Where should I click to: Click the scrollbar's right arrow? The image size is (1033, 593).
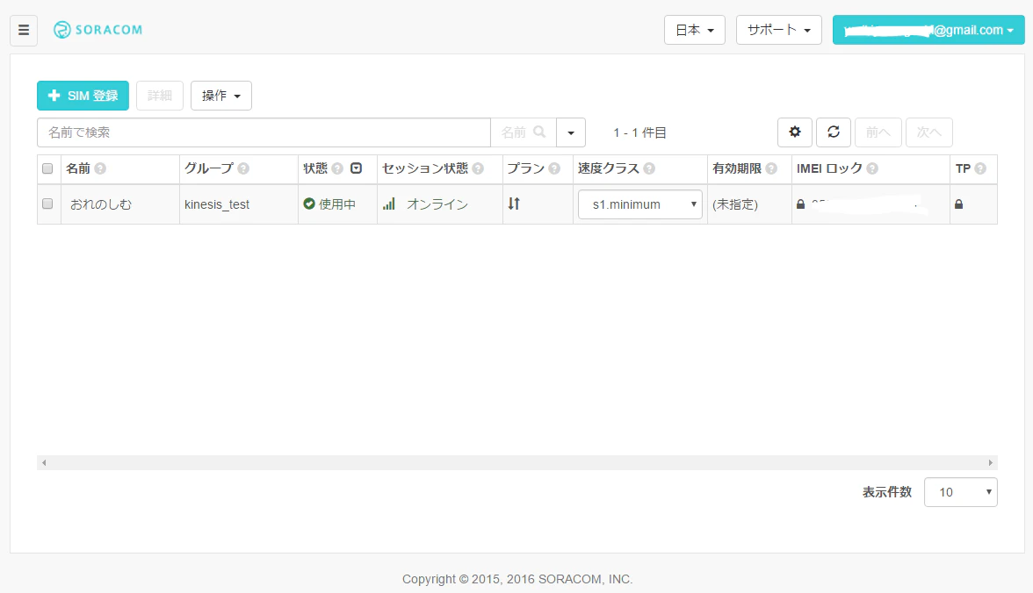[x=990, y=462]
